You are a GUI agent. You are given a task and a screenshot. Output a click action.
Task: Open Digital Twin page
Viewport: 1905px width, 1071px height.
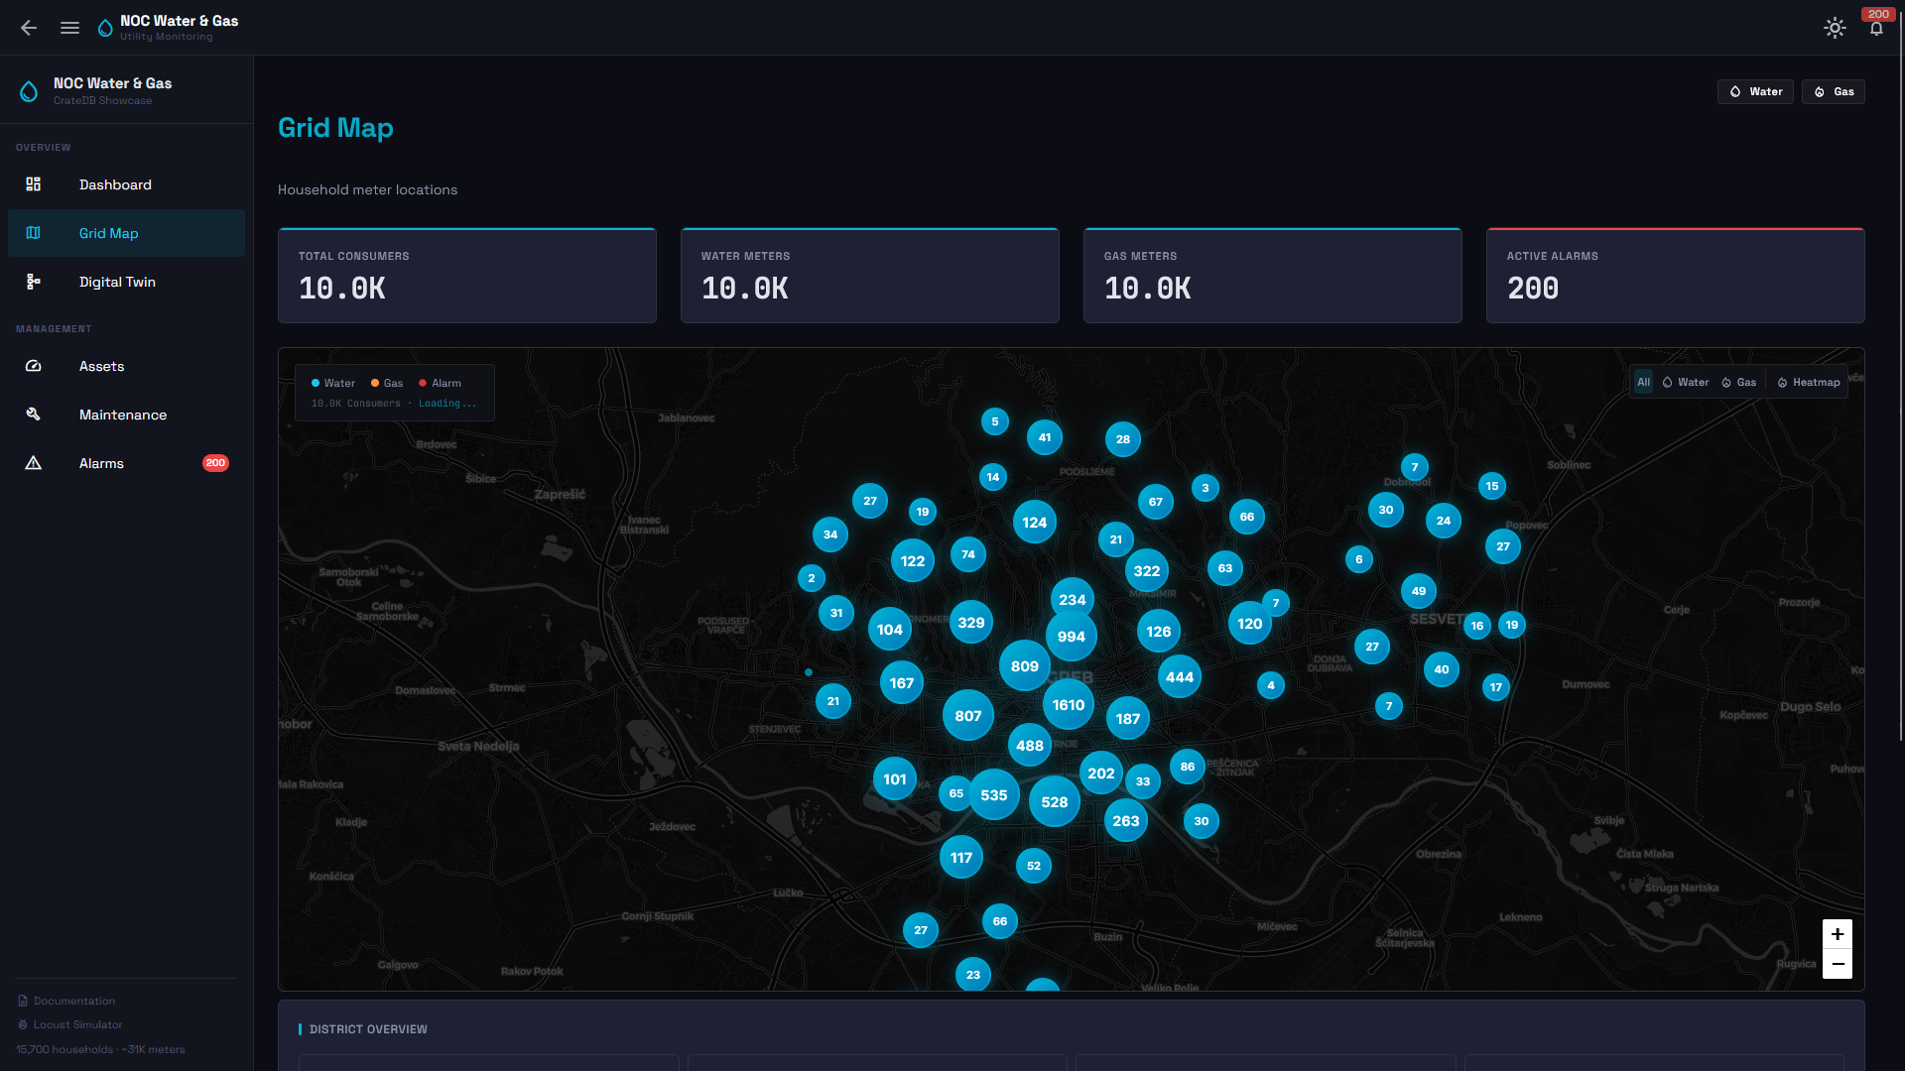tap(126, 282)
